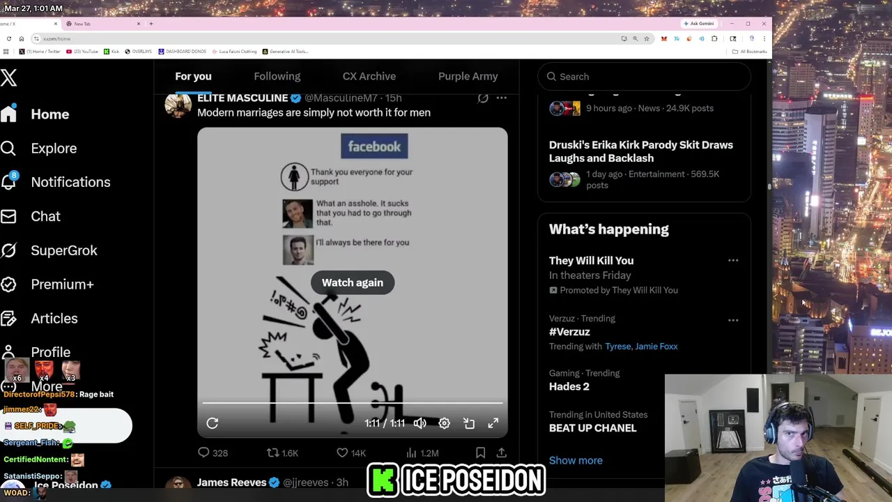Open a new browser tab with plus
This screenshot has width=892, height=502.
(x=151, y=24)
